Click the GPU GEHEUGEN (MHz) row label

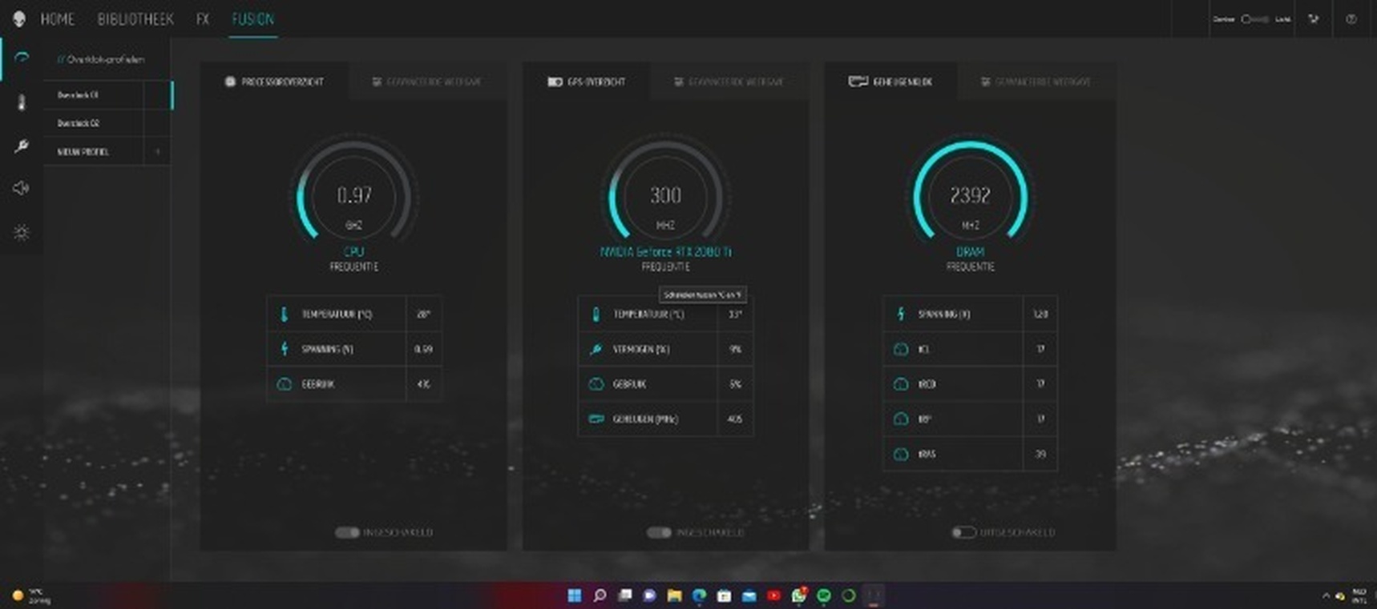(645, 419)
